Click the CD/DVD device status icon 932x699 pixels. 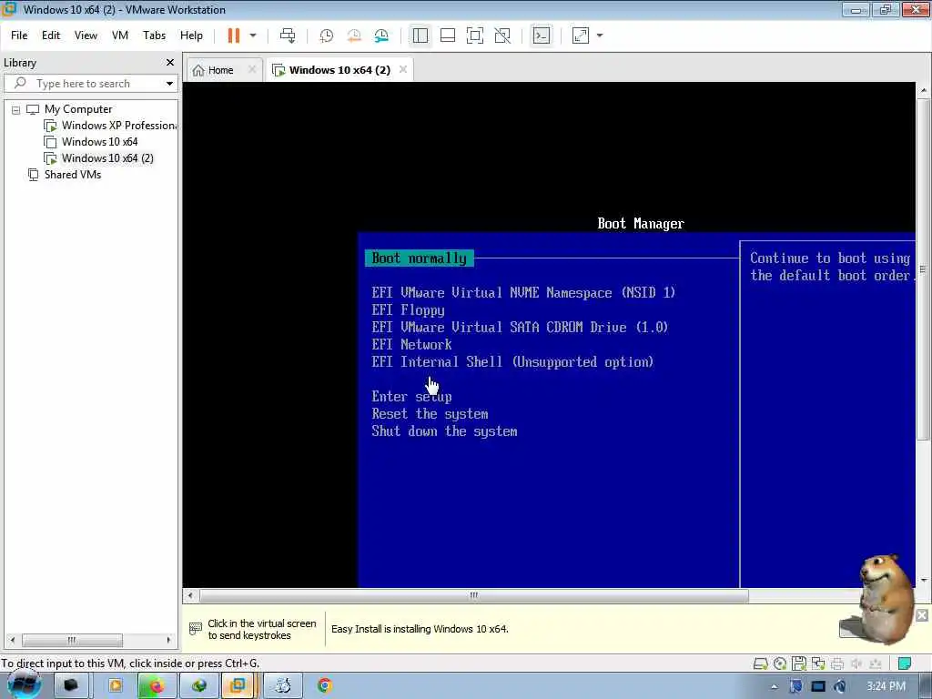pyautogui.click(x=780, y=664)
